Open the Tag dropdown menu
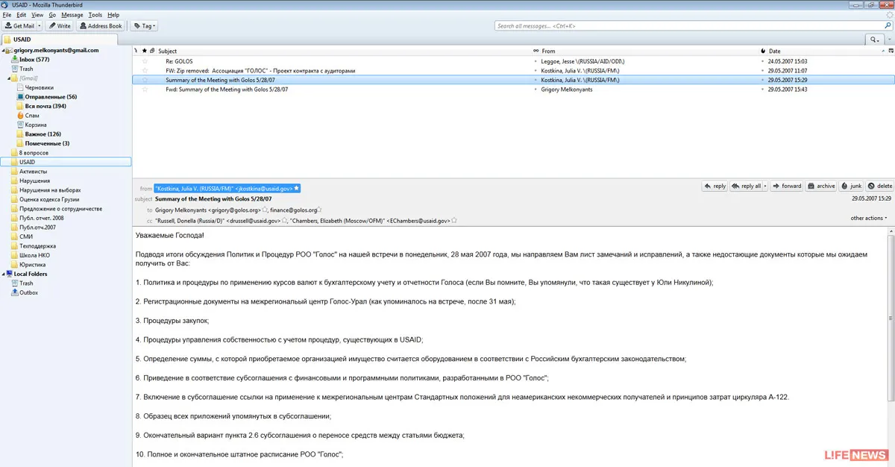 coord(145,26)
